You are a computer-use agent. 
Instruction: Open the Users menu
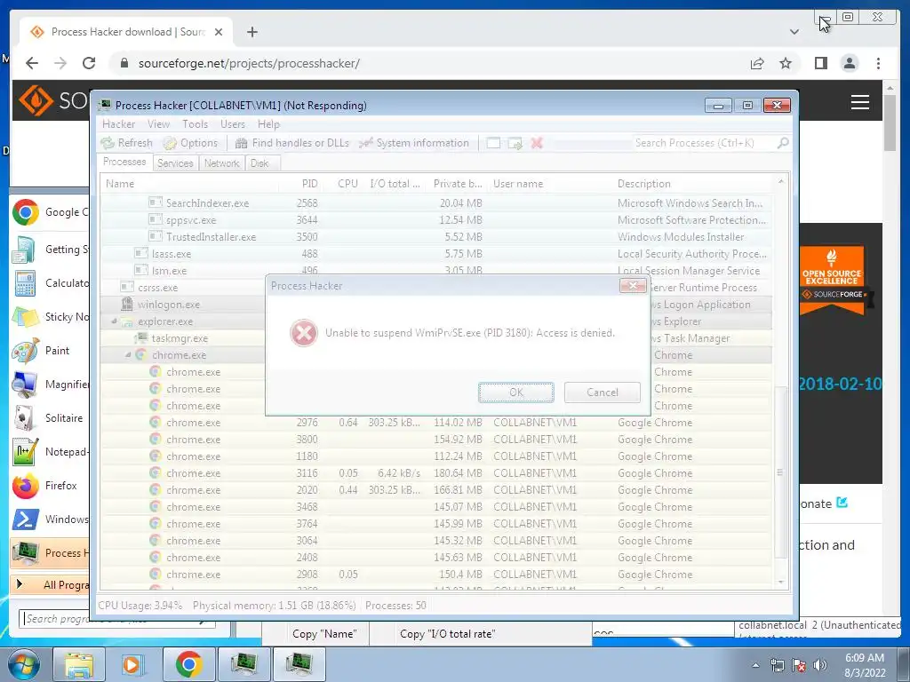tap(232, 124)
